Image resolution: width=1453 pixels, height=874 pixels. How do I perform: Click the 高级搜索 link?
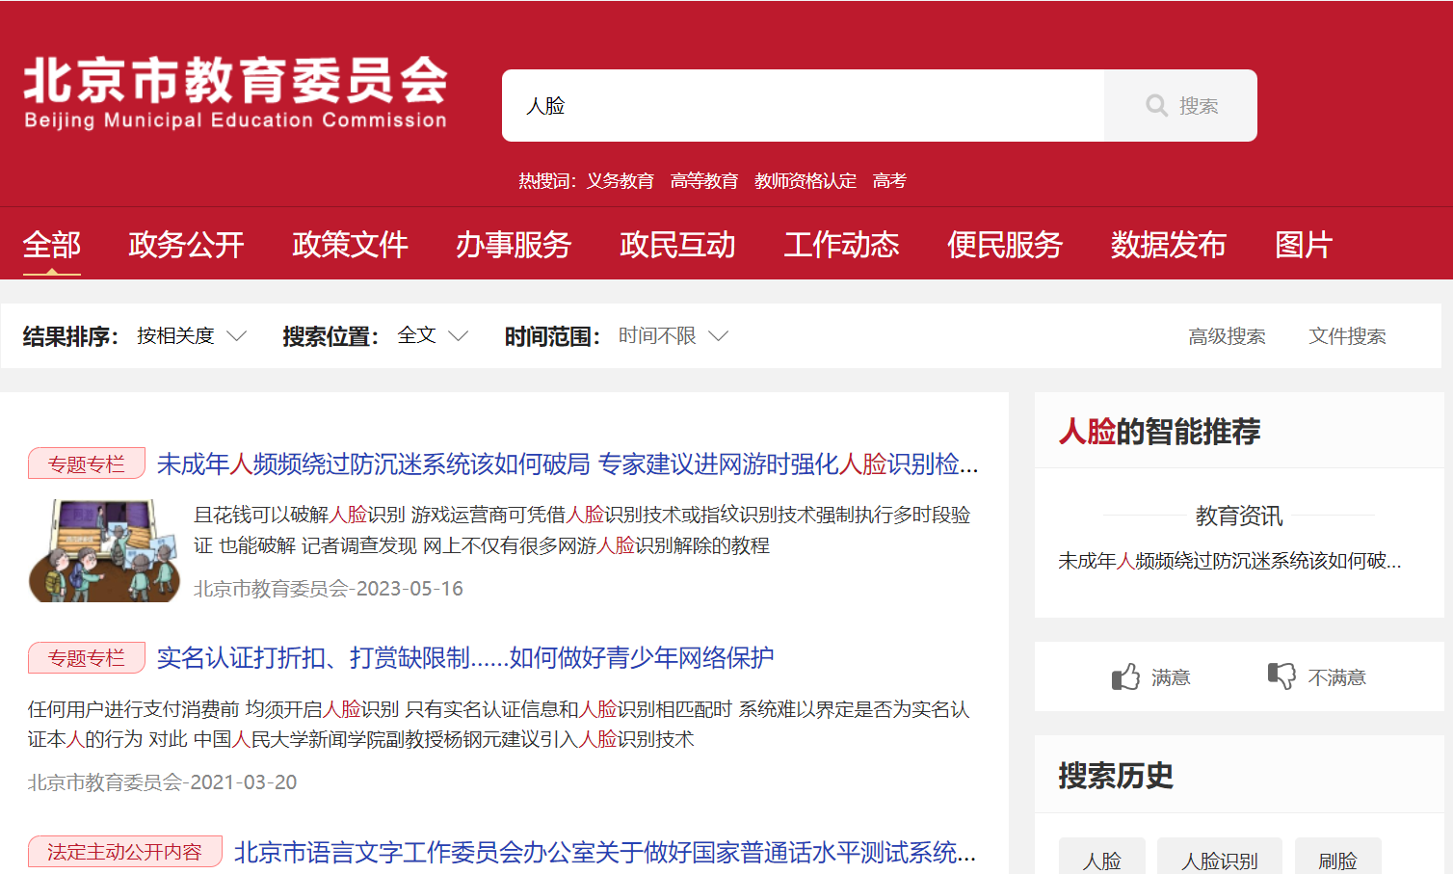(1227, 336)
